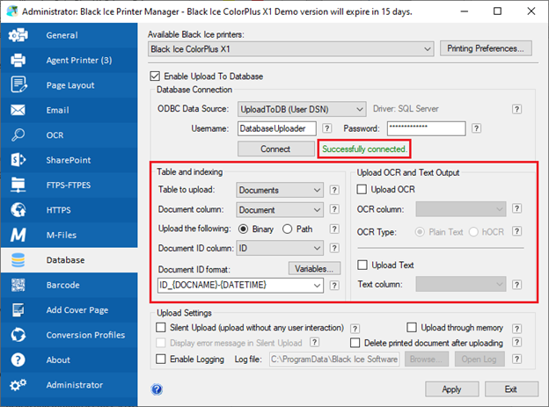Open help next to Username field

[x=327, y=128]
